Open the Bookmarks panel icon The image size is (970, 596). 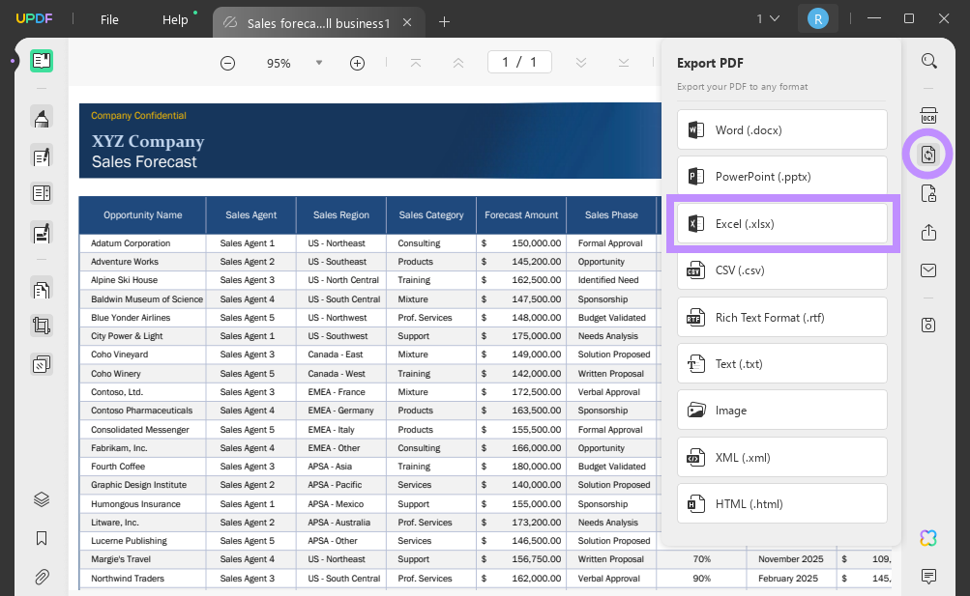[x=41, y=538]
